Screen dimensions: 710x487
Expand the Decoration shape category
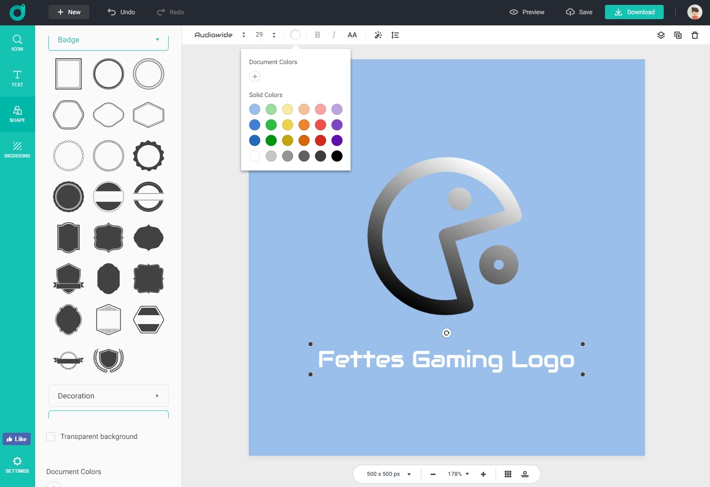click(x=109, y=396)
